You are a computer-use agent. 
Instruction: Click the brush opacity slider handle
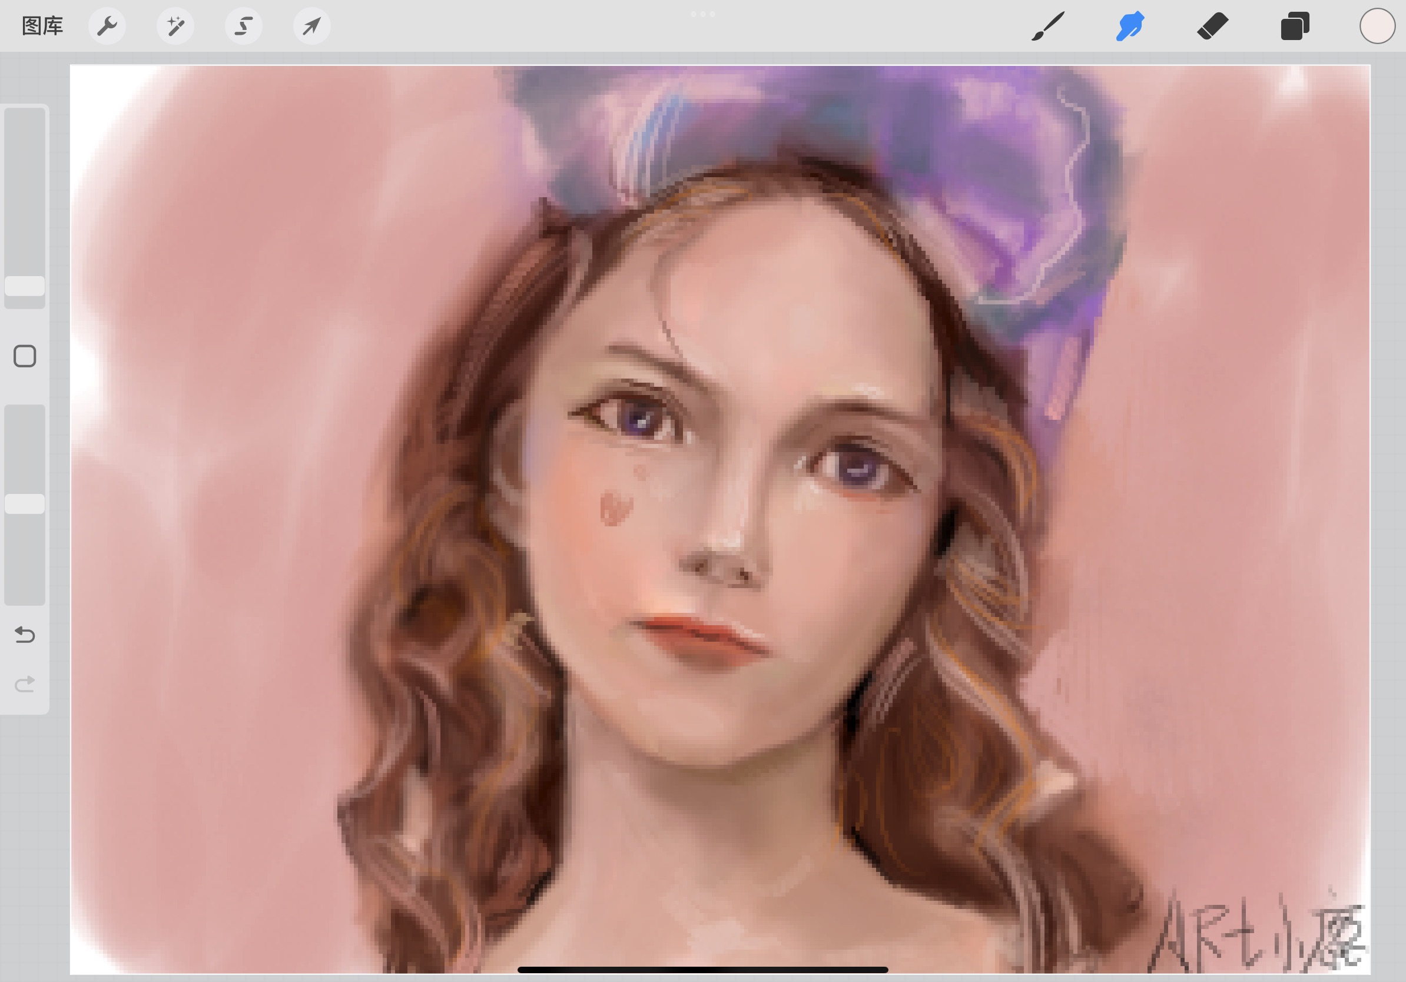25,504
